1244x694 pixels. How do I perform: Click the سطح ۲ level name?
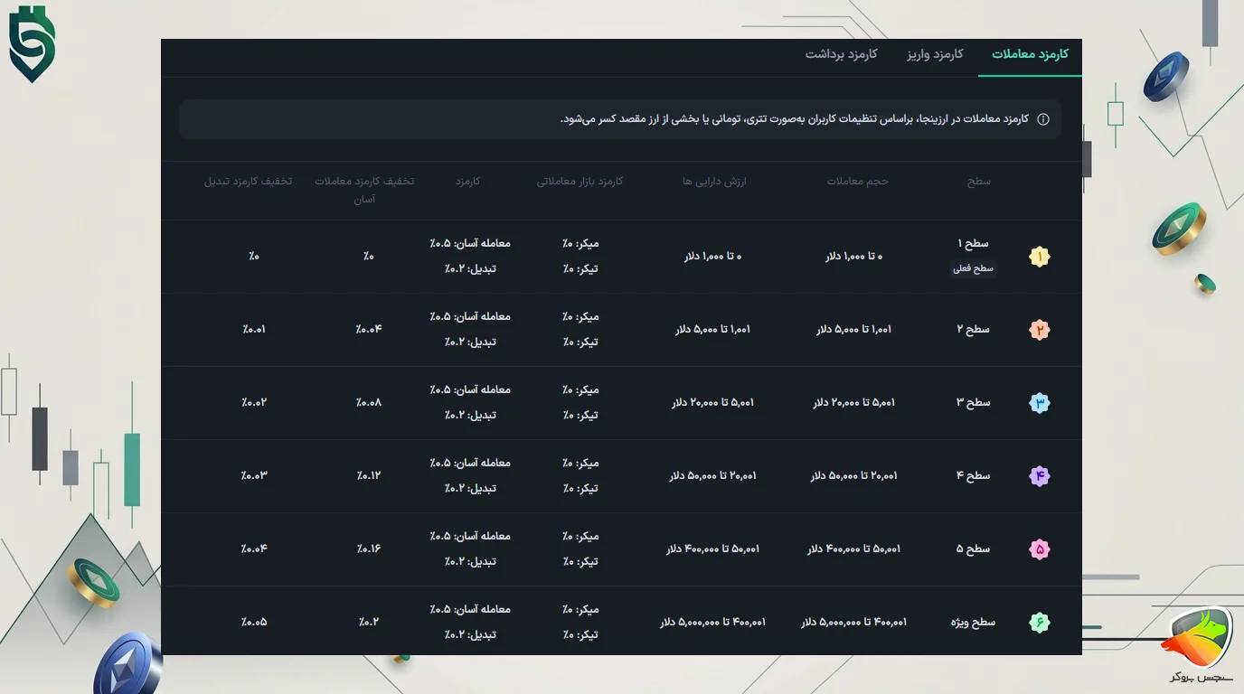[x=973, y=330]
